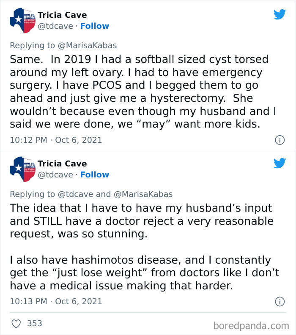Click the @tdcave handle in second tweet header
296x335 pixels.
point(55,174)
